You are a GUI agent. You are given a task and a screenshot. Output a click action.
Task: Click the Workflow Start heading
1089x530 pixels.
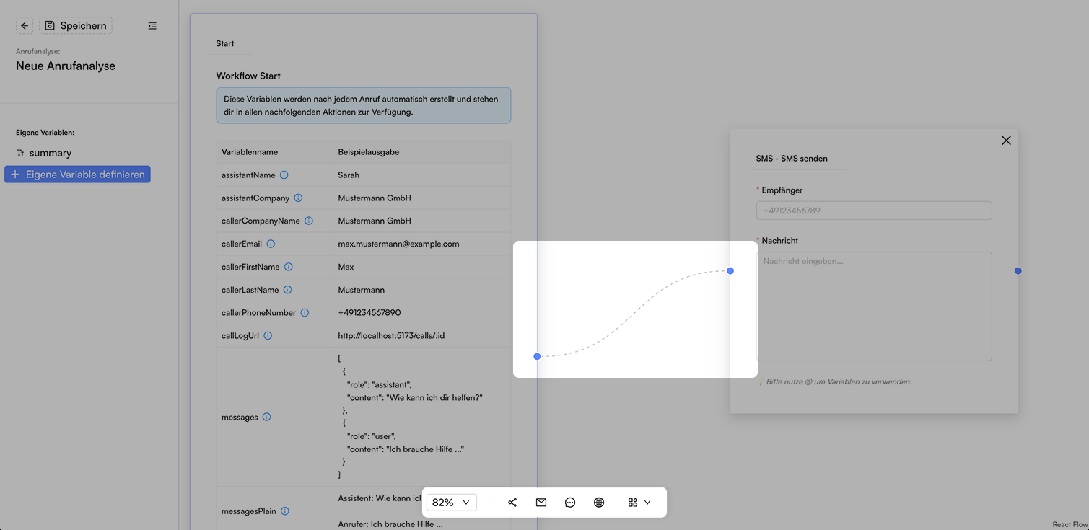[x=248, y=76]
